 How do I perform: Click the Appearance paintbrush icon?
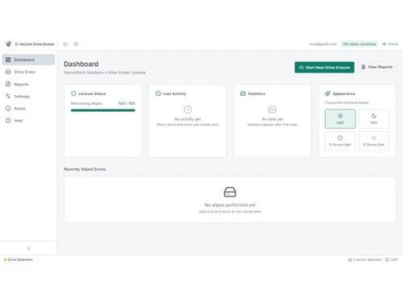pos(327,93)
